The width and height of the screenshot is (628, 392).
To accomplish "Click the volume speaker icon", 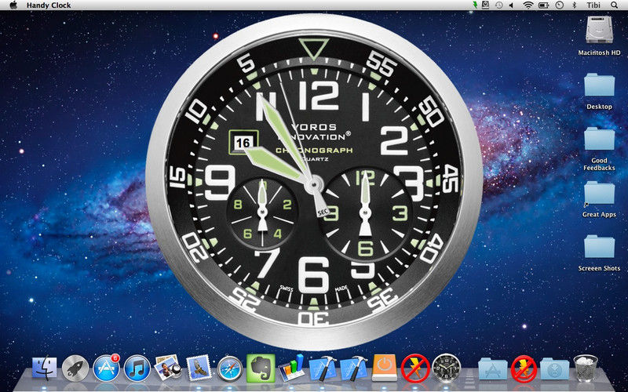I will click(x=511, y=5).
